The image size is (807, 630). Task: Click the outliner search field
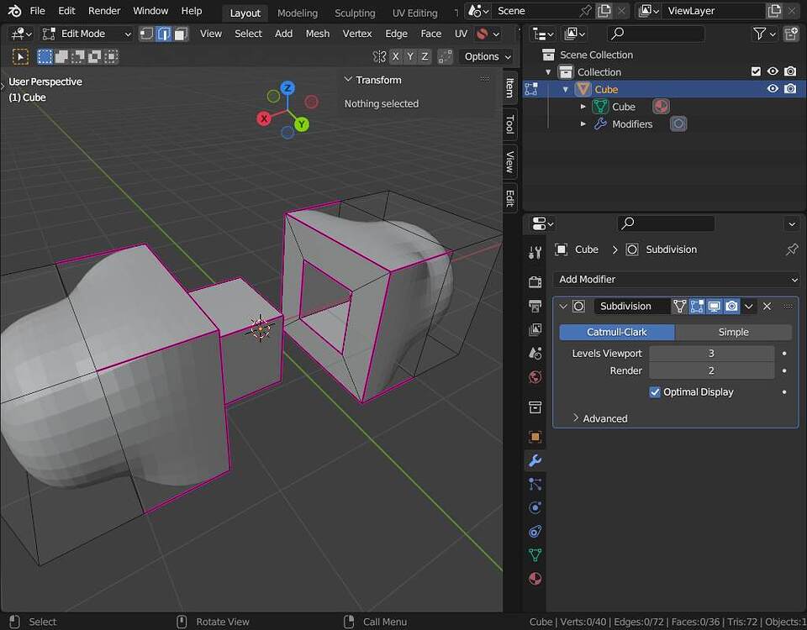click(x=657, y=34)
